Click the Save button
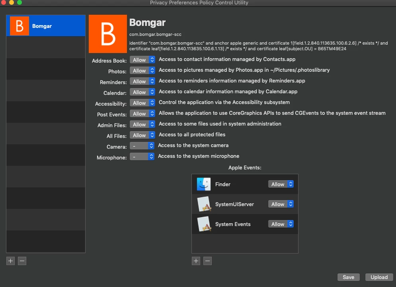This screenshot has width=396, height=287. 349,277
